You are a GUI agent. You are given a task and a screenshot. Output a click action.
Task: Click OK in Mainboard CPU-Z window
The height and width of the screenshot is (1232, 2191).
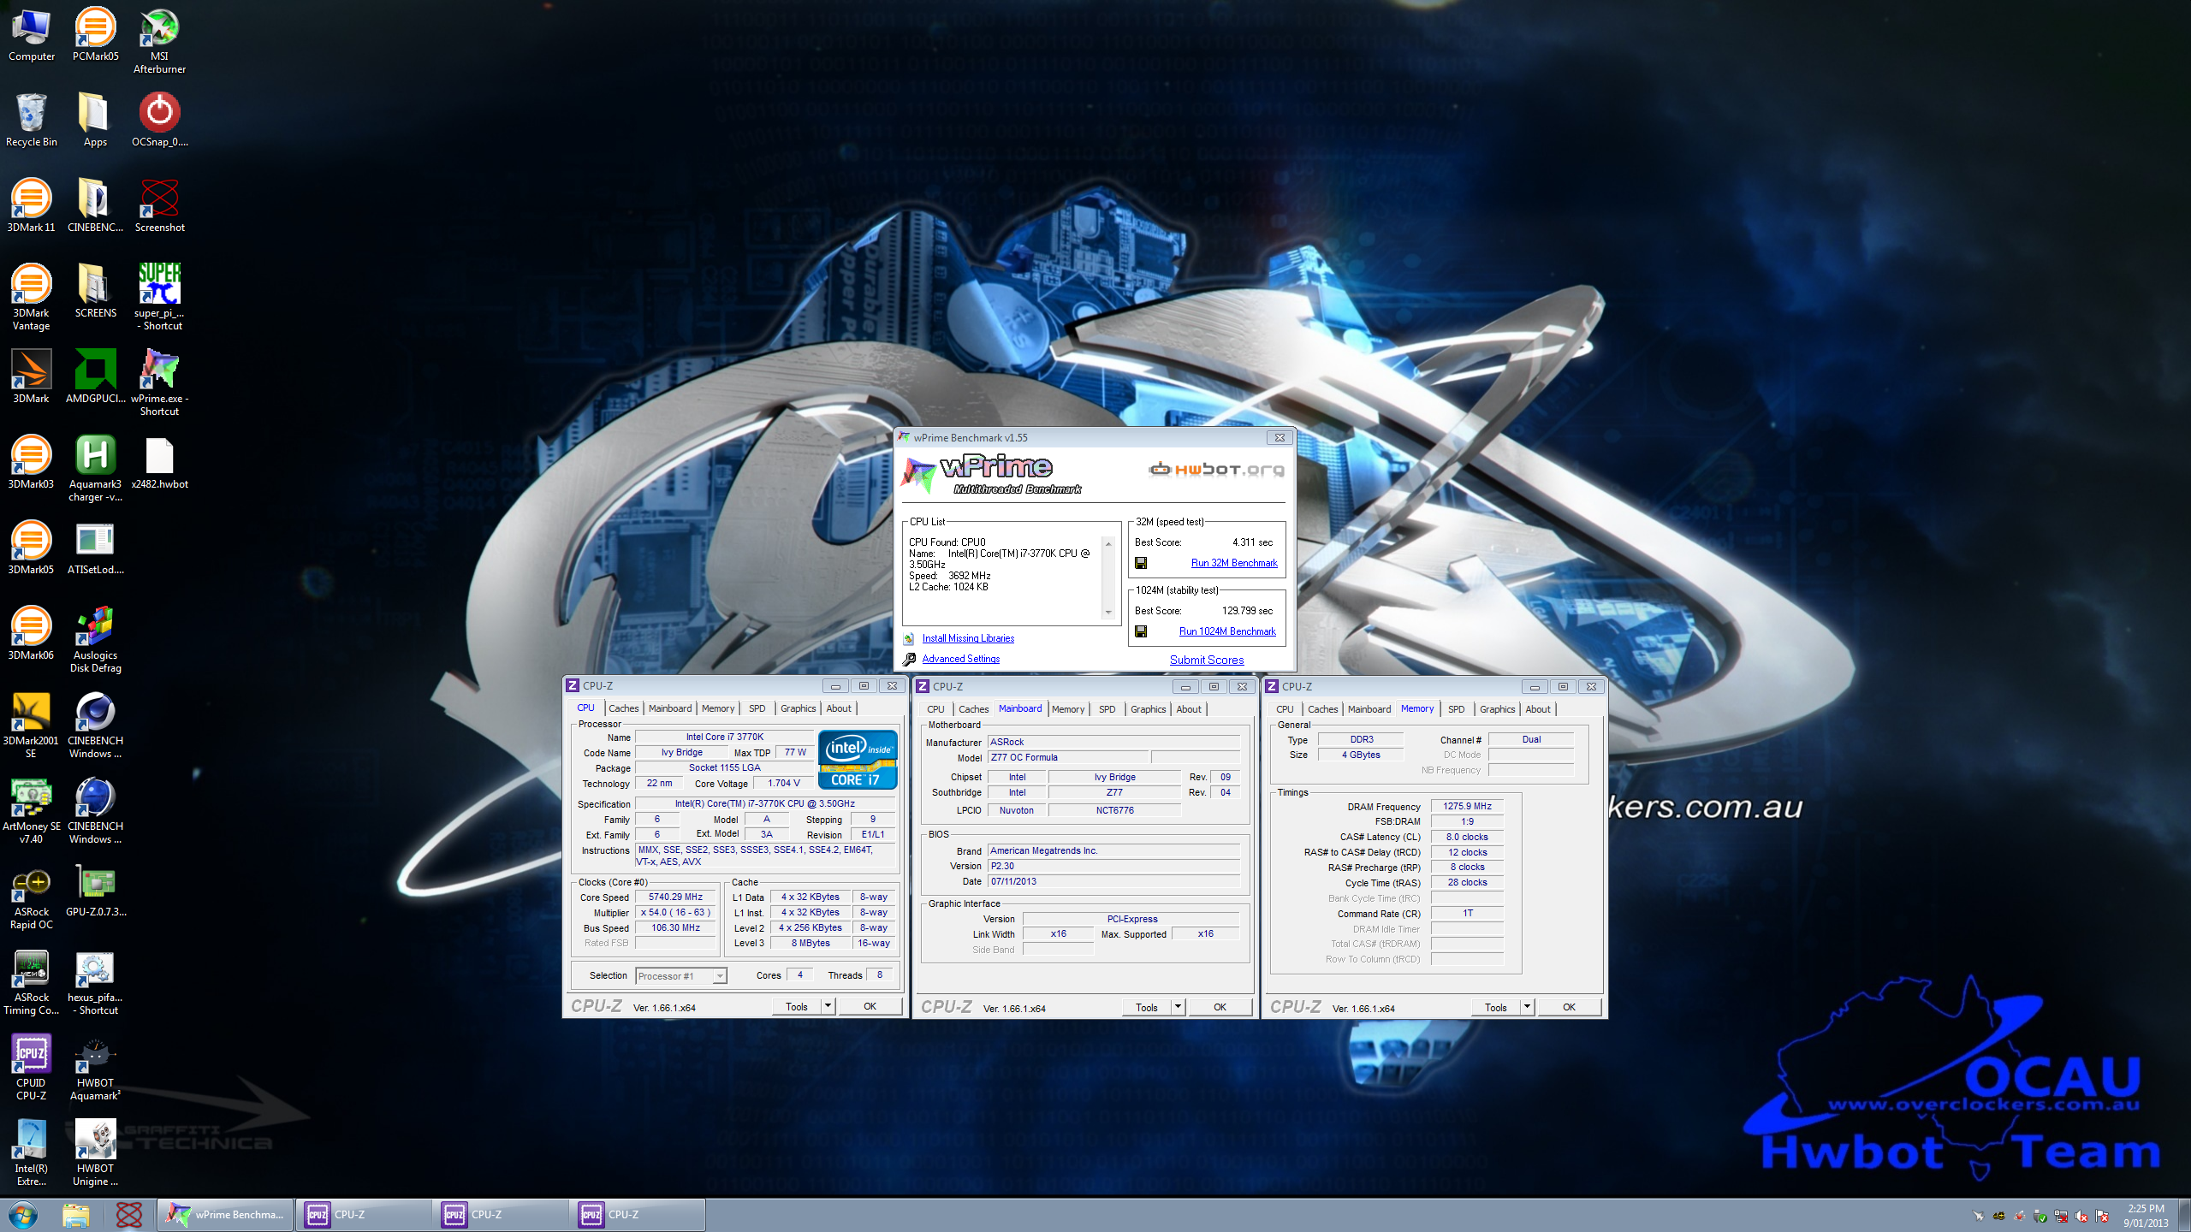(x=1220, y=1007)
